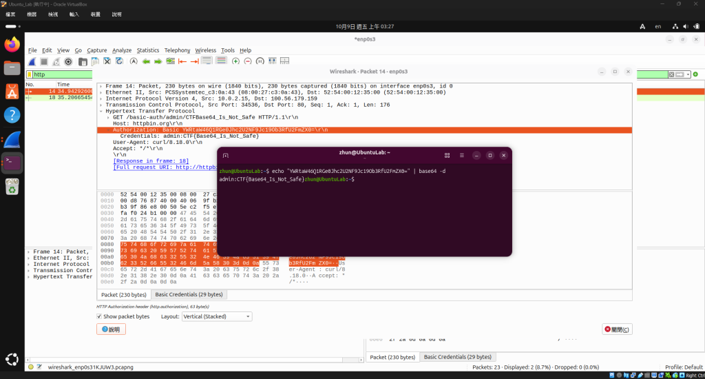Jump to the last packet
The image size is (705, 379).
tap(195, 61)
